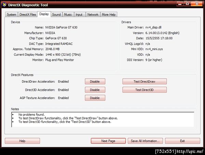Go to Next Page
The height and width of the screenshot is (155, 205).
click(x=108, y=141)
